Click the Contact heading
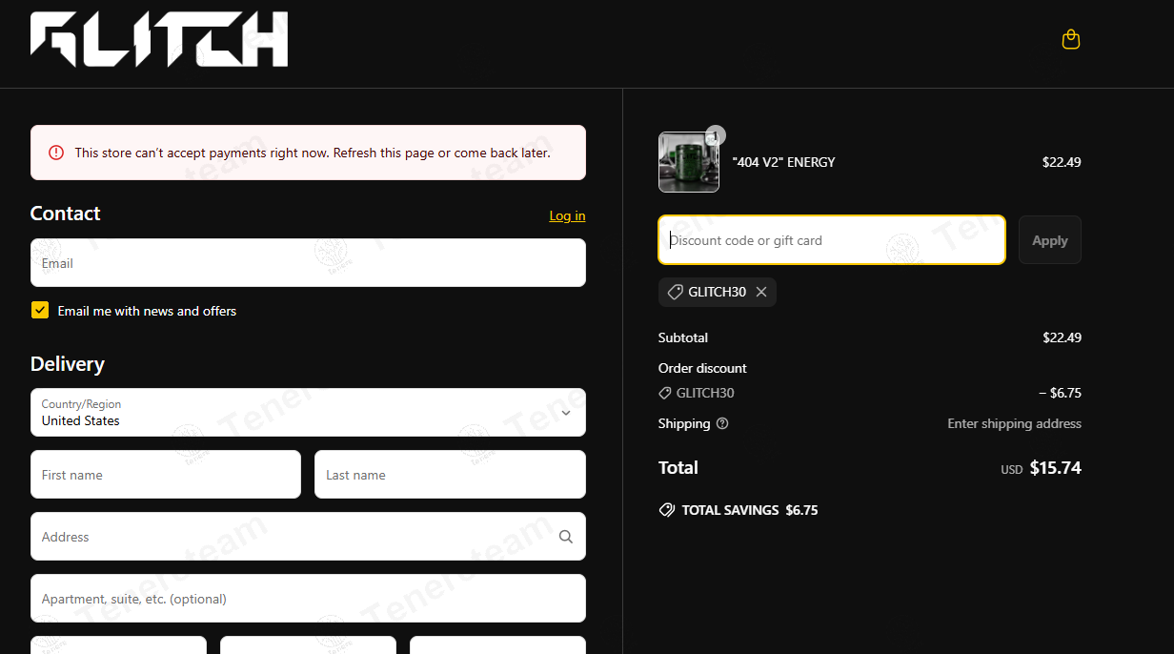The height and width of the screenshot is (654, 1174). (66, 214)
